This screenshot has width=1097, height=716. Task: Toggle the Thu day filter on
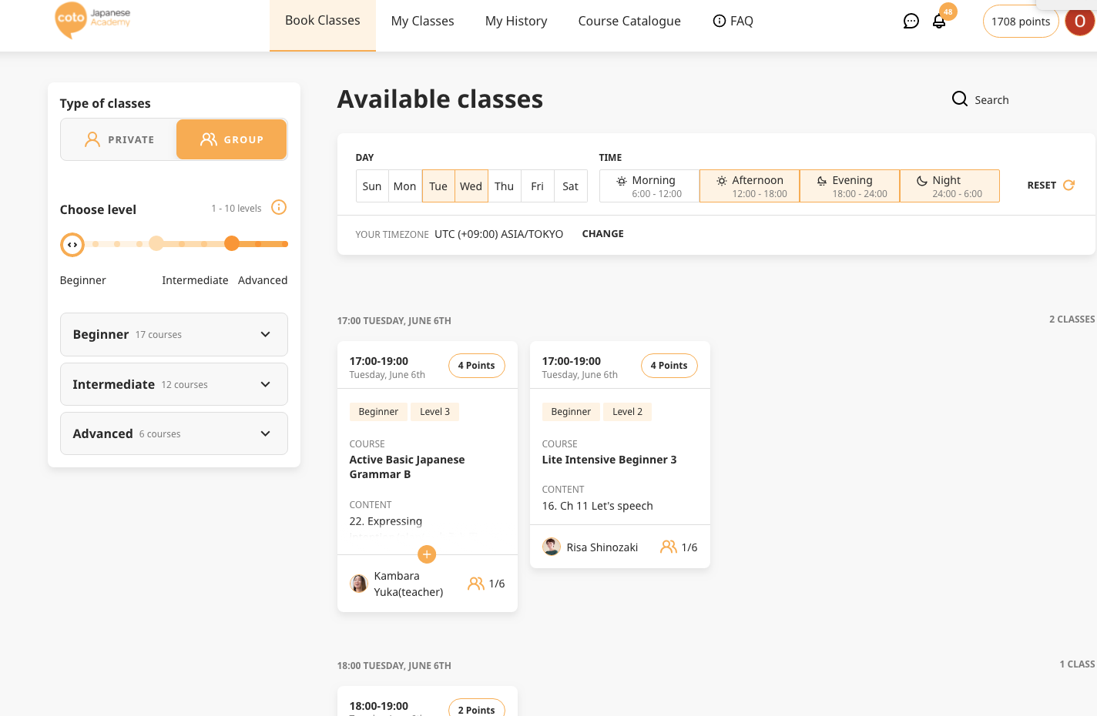pyautogui.click(x=505, y=186)
